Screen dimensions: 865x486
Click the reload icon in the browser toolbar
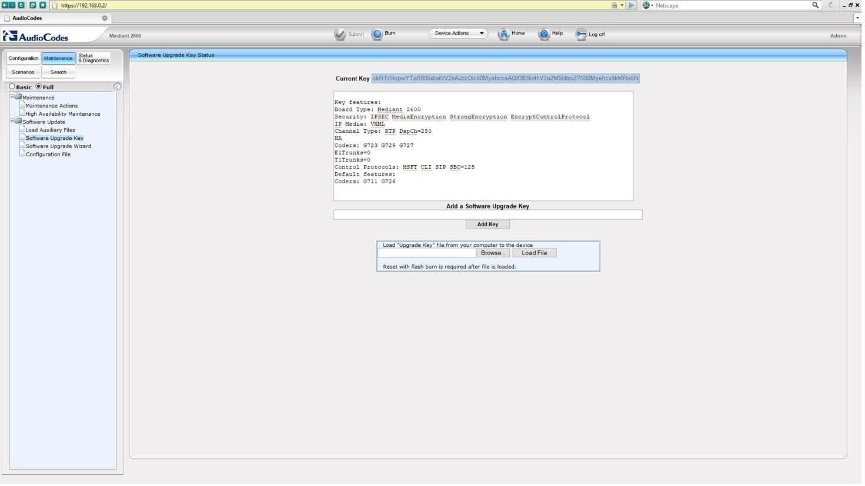click(32, 5)
